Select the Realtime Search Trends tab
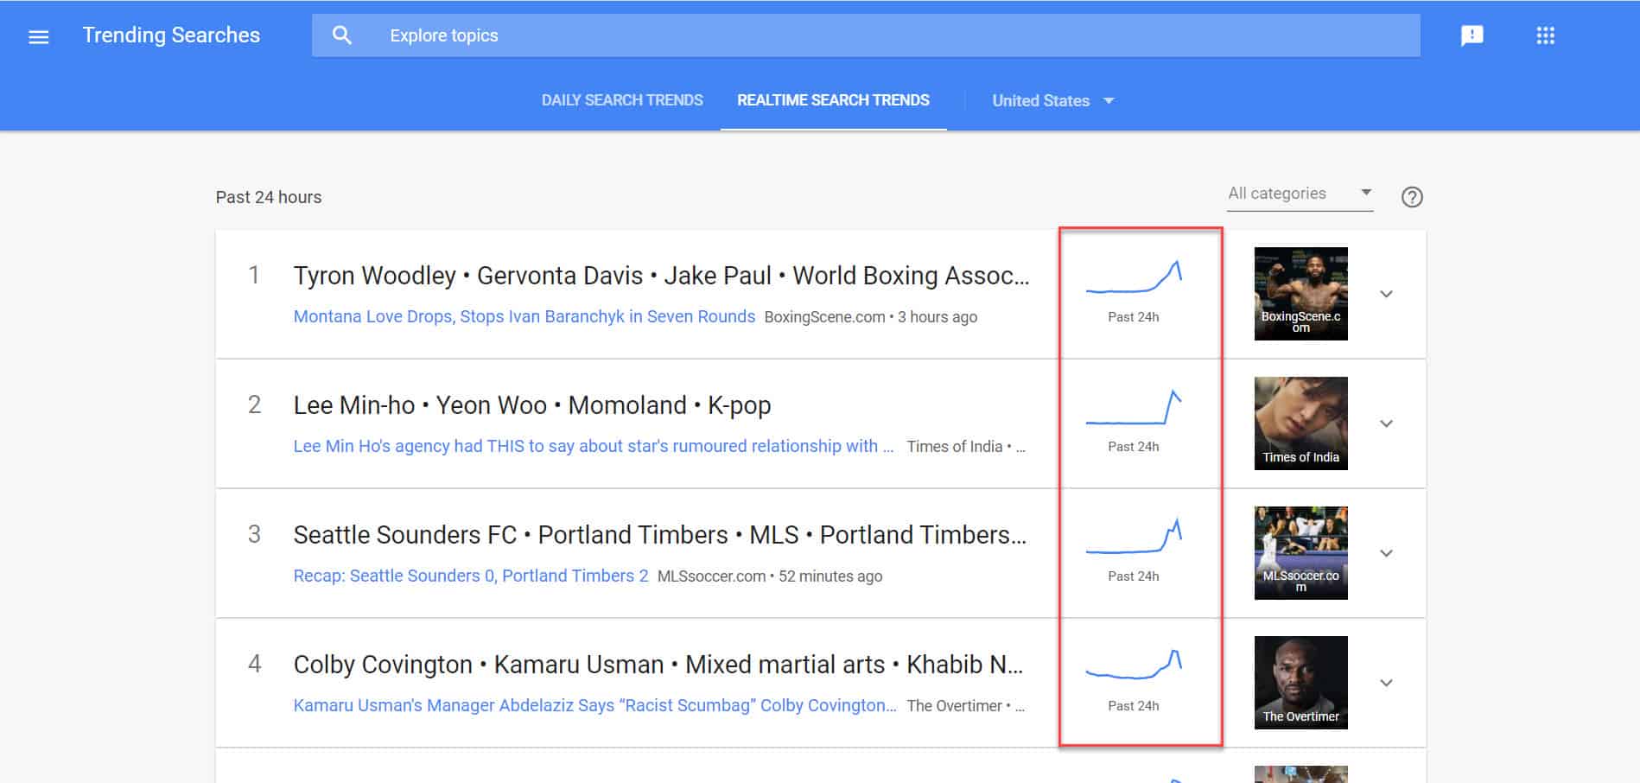Image resolution: width=1640 pixels, height=783 pixels. 833,100
